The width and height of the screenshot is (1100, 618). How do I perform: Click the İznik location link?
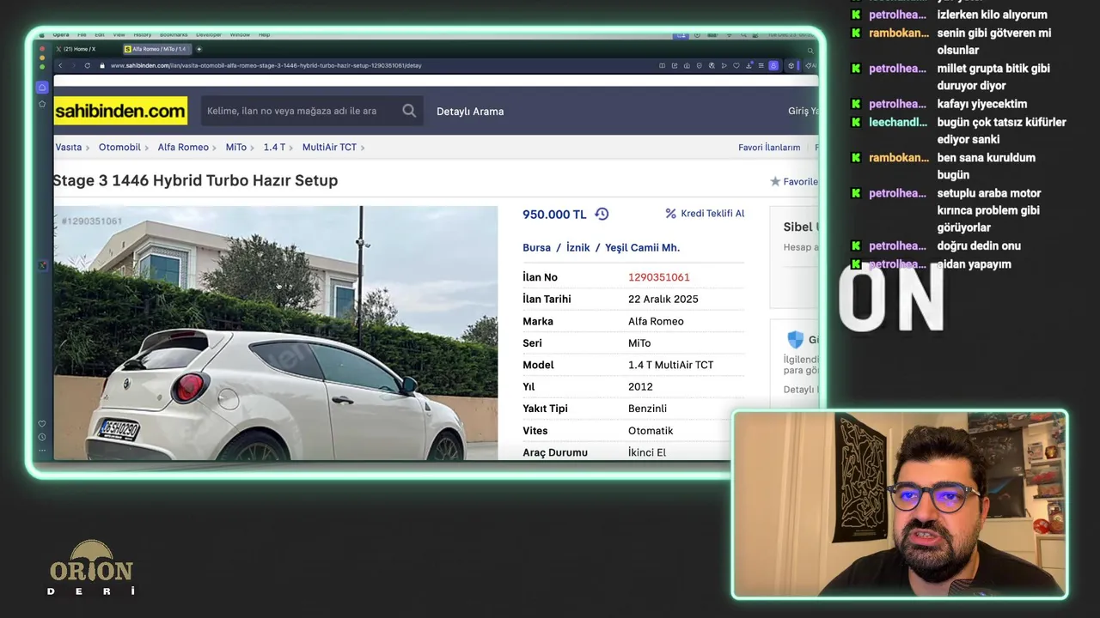[578, 248]
